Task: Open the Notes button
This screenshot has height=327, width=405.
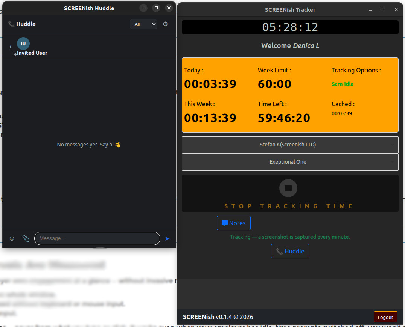Action: tap(233, 223)
